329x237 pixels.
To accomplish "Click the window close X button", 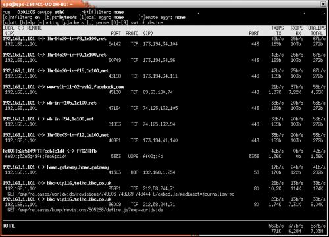I will tap(323, 4).
